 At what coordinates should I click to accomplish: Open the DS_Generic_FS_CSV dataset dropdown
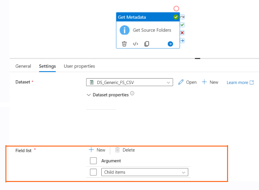[x=129, y=82]
